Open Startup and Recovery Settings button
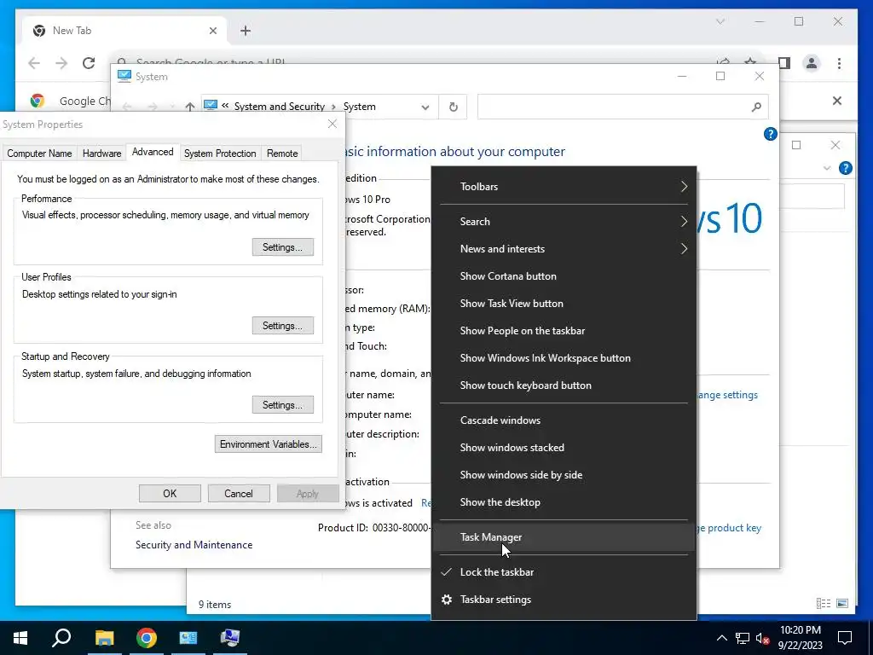Viewport: 873px width, 655px height. click(x=283, y=404)
